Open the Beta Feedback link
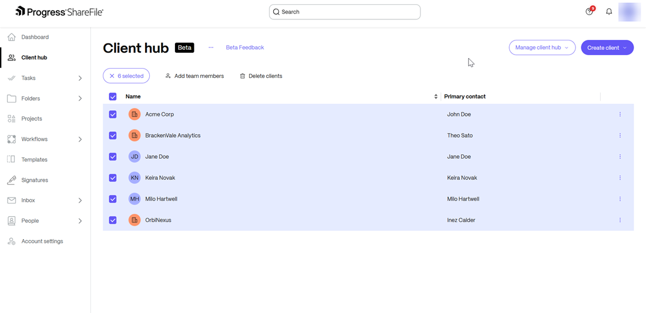The height and width of the screenshot is (313, 646). [245, 47]
